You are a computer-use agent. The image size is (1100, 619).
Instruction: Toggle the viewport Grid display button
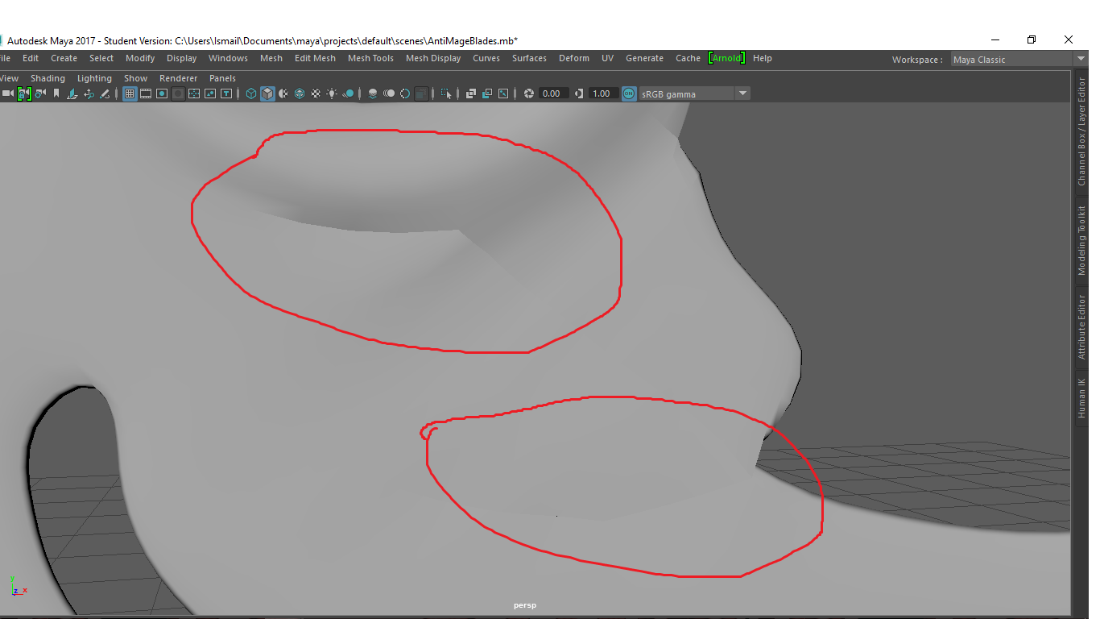[129, 93]
